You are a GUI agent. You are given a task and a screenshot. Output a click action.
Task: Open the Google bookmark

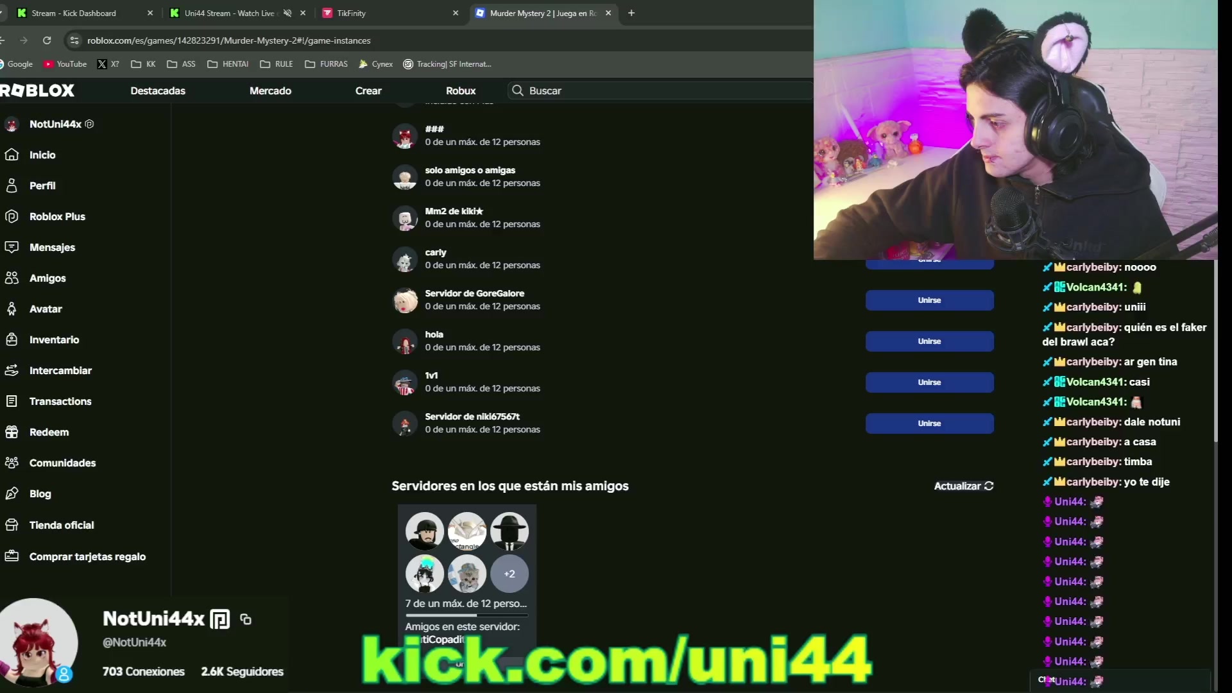[x=16, y=64]
